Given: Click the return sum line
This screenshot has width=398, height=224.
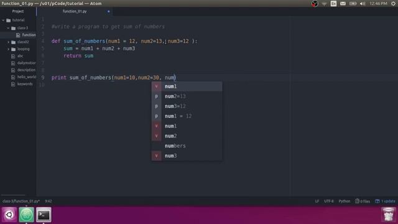Looking at the screenshot, I should pos(78,56).
